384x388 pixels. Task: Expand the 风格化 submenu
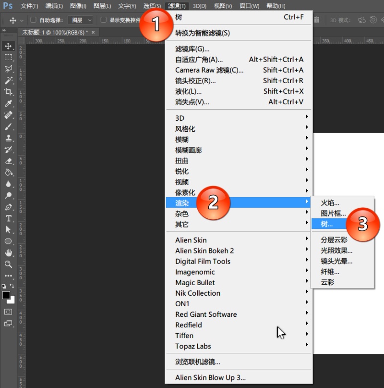tap(239, 129)
